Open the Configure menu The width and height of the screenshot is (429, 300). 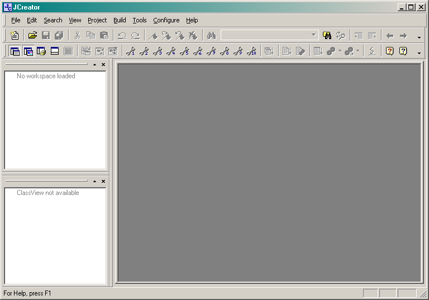pos(166,20)
